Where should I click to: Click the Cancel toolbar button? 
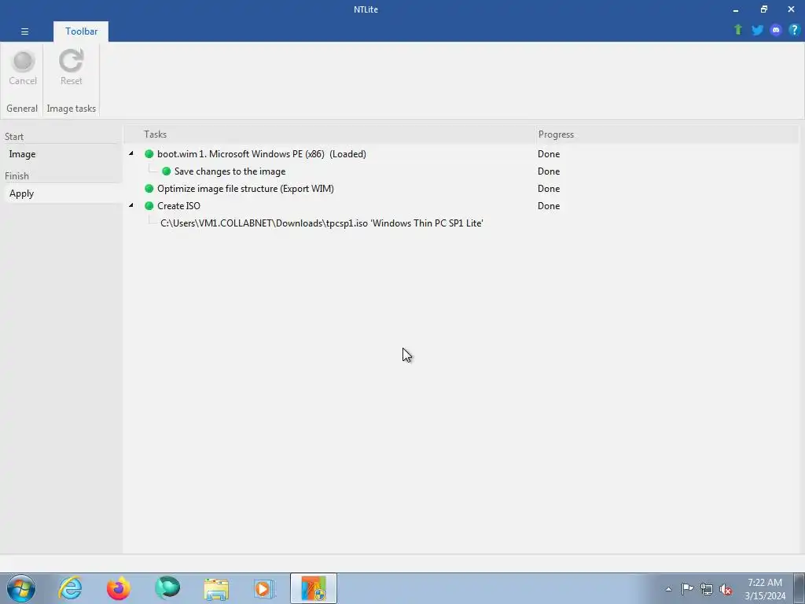coord(23,68)
